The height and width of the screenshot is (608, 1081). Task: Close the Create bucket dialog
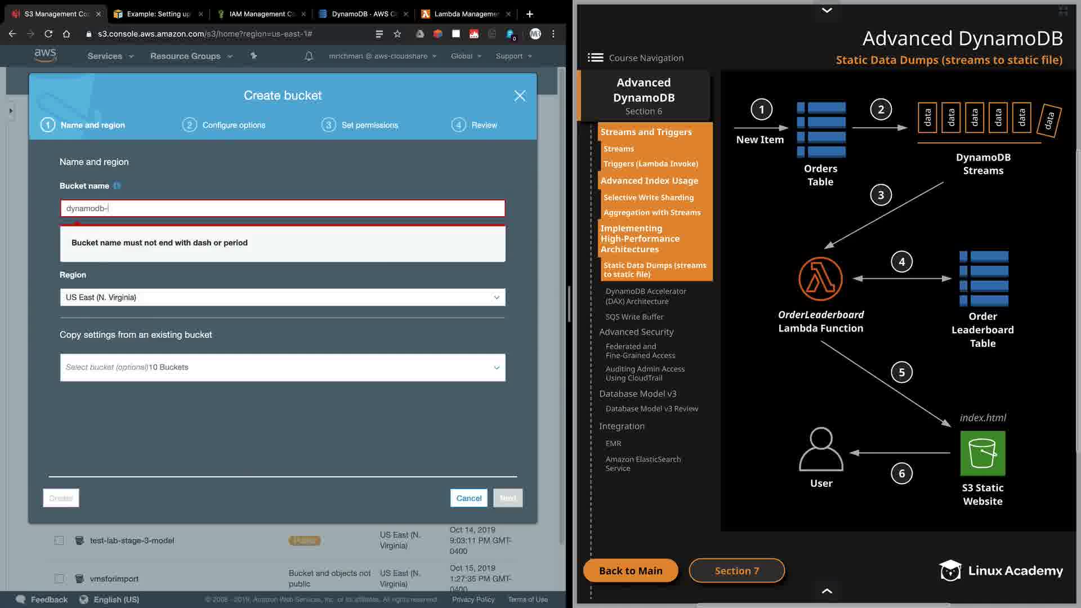pyautogui.click(x=520, y=96)
